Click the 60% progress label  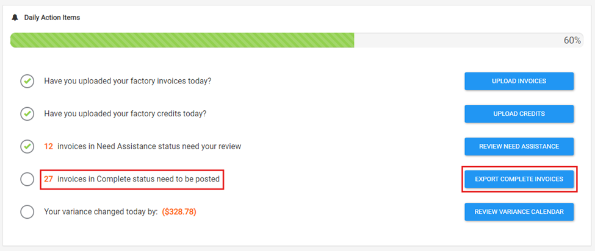click(x=572, y=40)
